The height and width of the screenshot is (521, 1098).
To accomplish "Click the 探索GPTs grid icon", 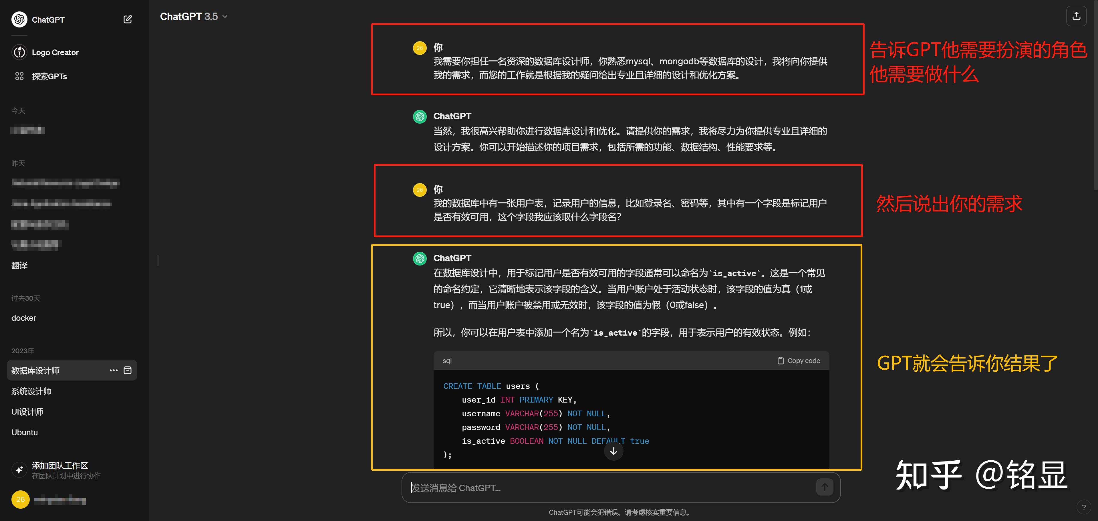I will [x=20, y=76].
